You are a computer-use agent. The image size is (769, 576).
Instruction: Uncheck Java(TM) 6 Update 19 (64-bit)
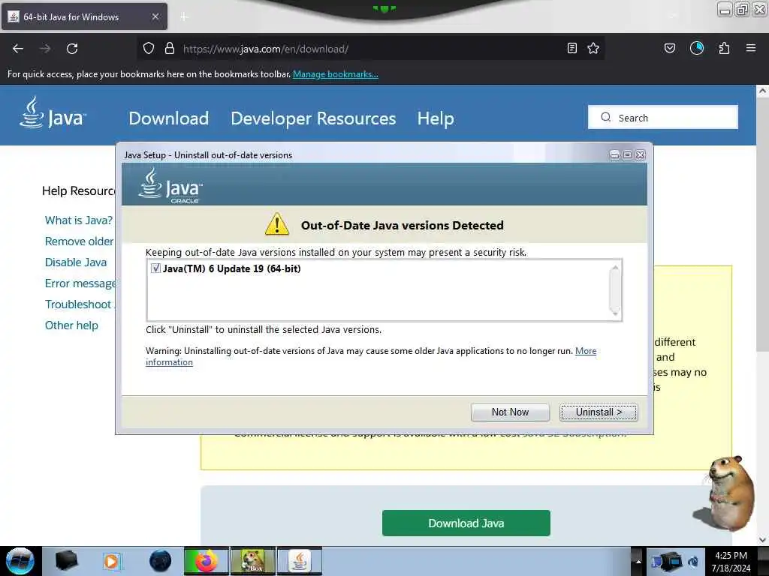coord(155,268)
